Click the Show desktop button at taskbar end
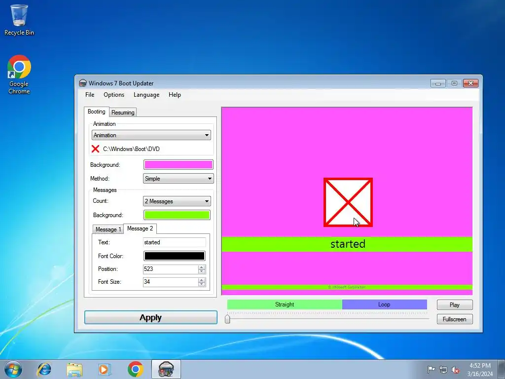Screen dimensions: 505x379 pyautogui.click(x=502, y=369)
